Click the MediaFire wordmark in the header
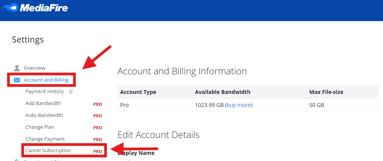This screenshot has height=161, width=383. click(x=43, y=8)
